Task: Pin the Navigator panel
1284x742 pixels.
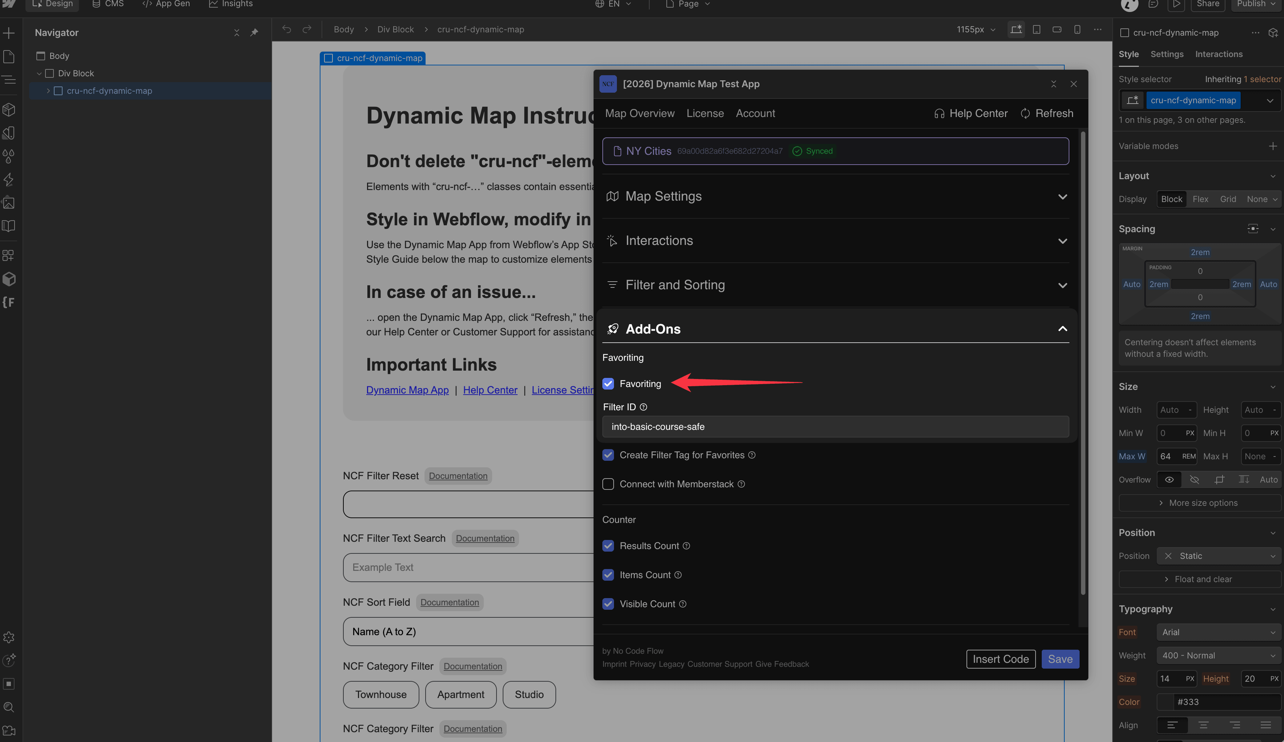Action: pyautogui.click(x=254, y=33)
